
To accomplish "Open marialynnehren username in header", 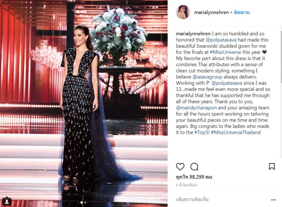I will pos(211,12).
